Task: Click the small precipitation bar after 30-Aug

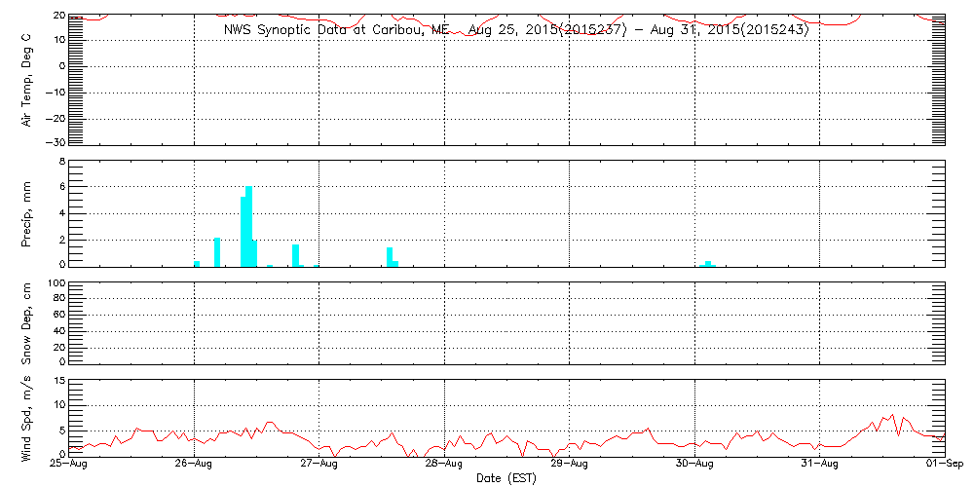Action: pyautogui.click(x=708, y=263)
